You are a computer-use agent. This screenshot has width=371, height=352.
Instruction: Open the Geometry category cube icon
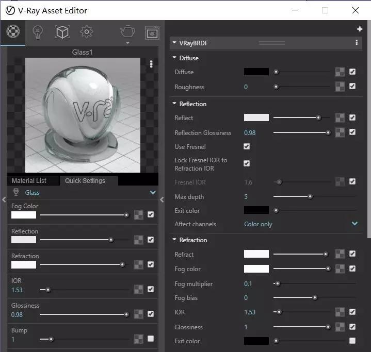click(62, 32)
